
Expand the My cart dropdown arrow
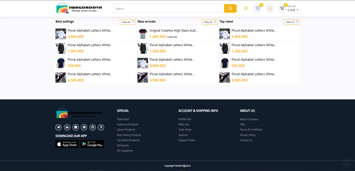(297, 10)
